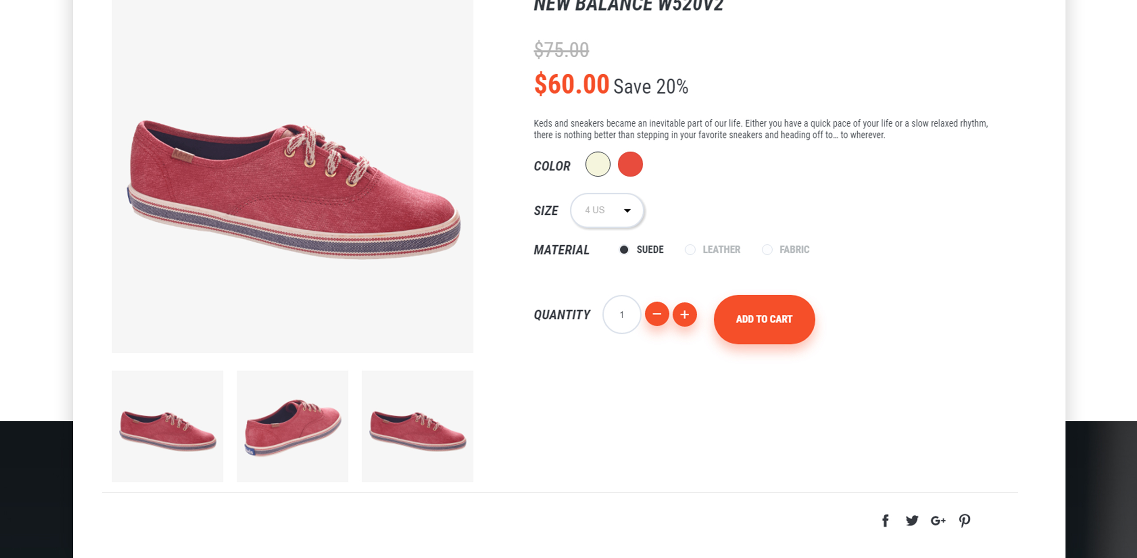Pick the Fabric material radio
The image size is (1137, 558).
[785, 249]
